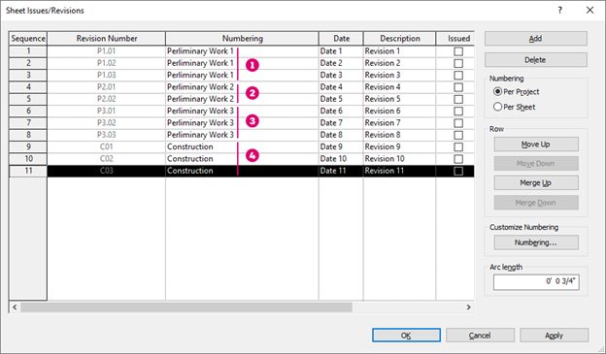Open Numbering cell for Revision 9 row
This screenshot has width=606, height=354.
(x=243, y=147)
